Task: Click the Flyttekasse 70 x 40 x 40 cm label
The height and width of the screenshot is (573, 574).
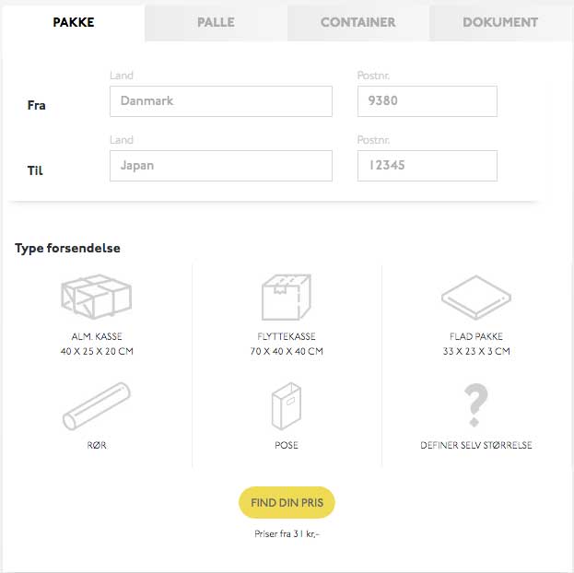Action: pos(286,344)
